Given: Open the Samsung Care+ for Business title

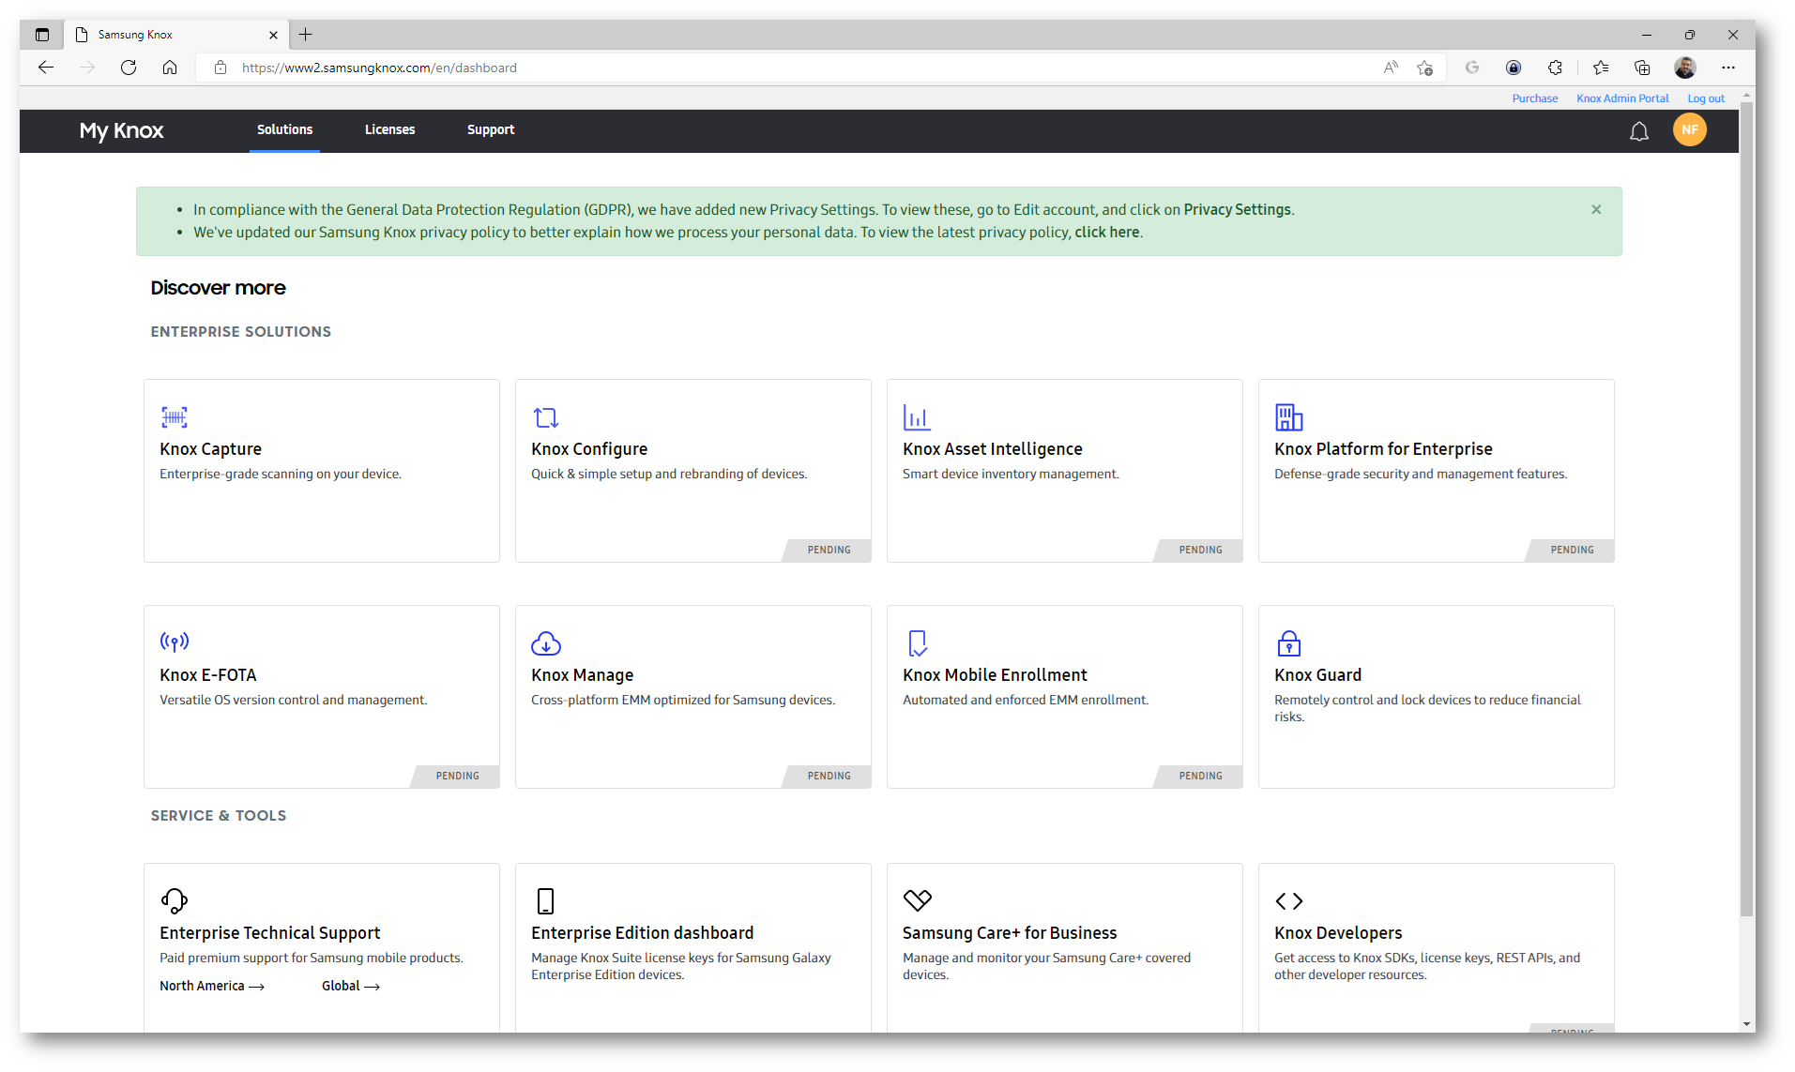Looking at the screenshot, I should 1010,933.
